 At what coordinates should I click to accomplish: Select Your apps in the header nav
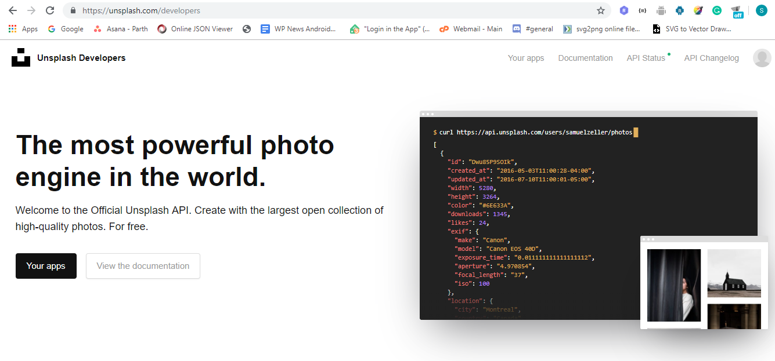click(526, 58)
